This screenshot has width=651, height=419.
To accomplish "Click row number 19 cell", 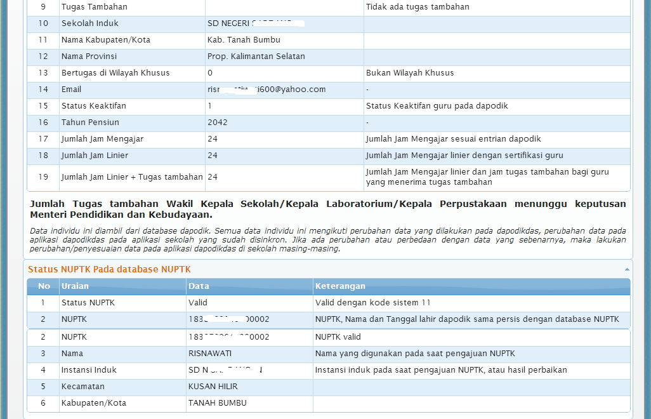I will pyautogui.click(x=43, y=177).
